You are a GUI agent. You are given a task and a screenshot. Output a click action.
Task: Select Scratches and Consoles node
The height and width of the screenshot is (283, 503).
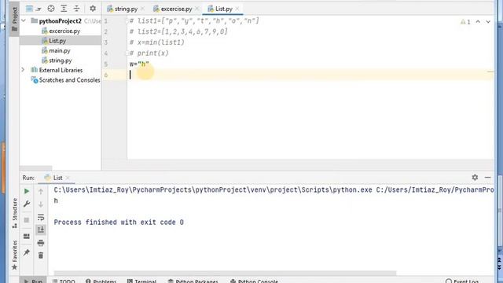[x=65, y=80]
